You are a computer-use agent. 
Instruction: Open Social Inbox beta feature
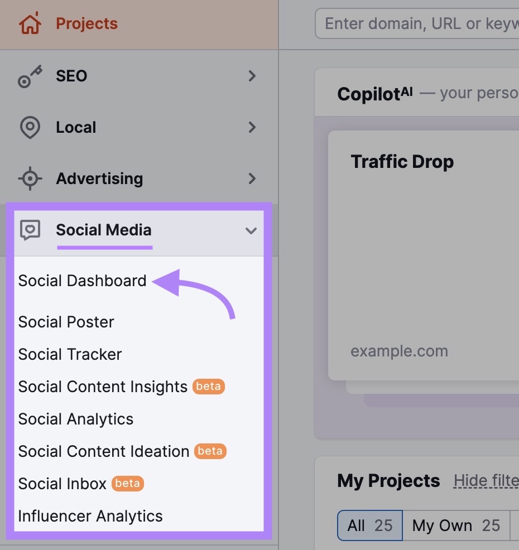click(61, 484)
